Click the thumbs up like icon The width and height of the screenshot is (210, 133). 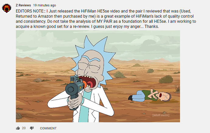click(18, 128)
